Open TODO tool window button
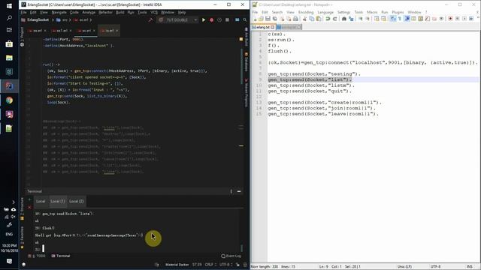The image size is (481, 270). click(x=37, y=256)
